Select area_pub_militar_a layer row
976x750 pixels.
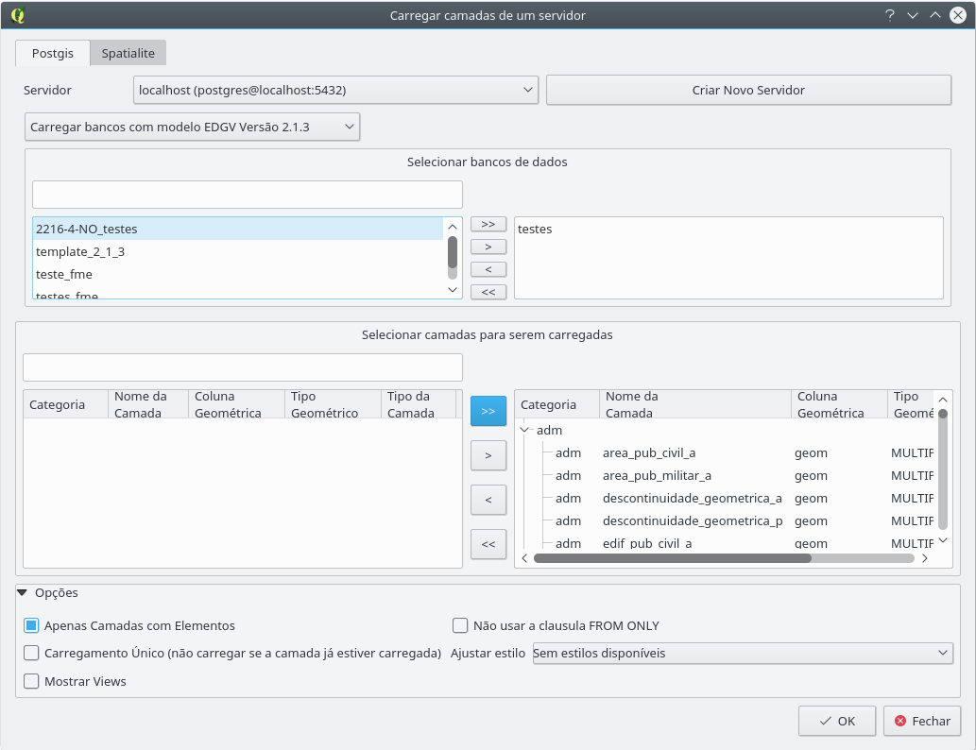pyautogui.click(x=726, y=475)
